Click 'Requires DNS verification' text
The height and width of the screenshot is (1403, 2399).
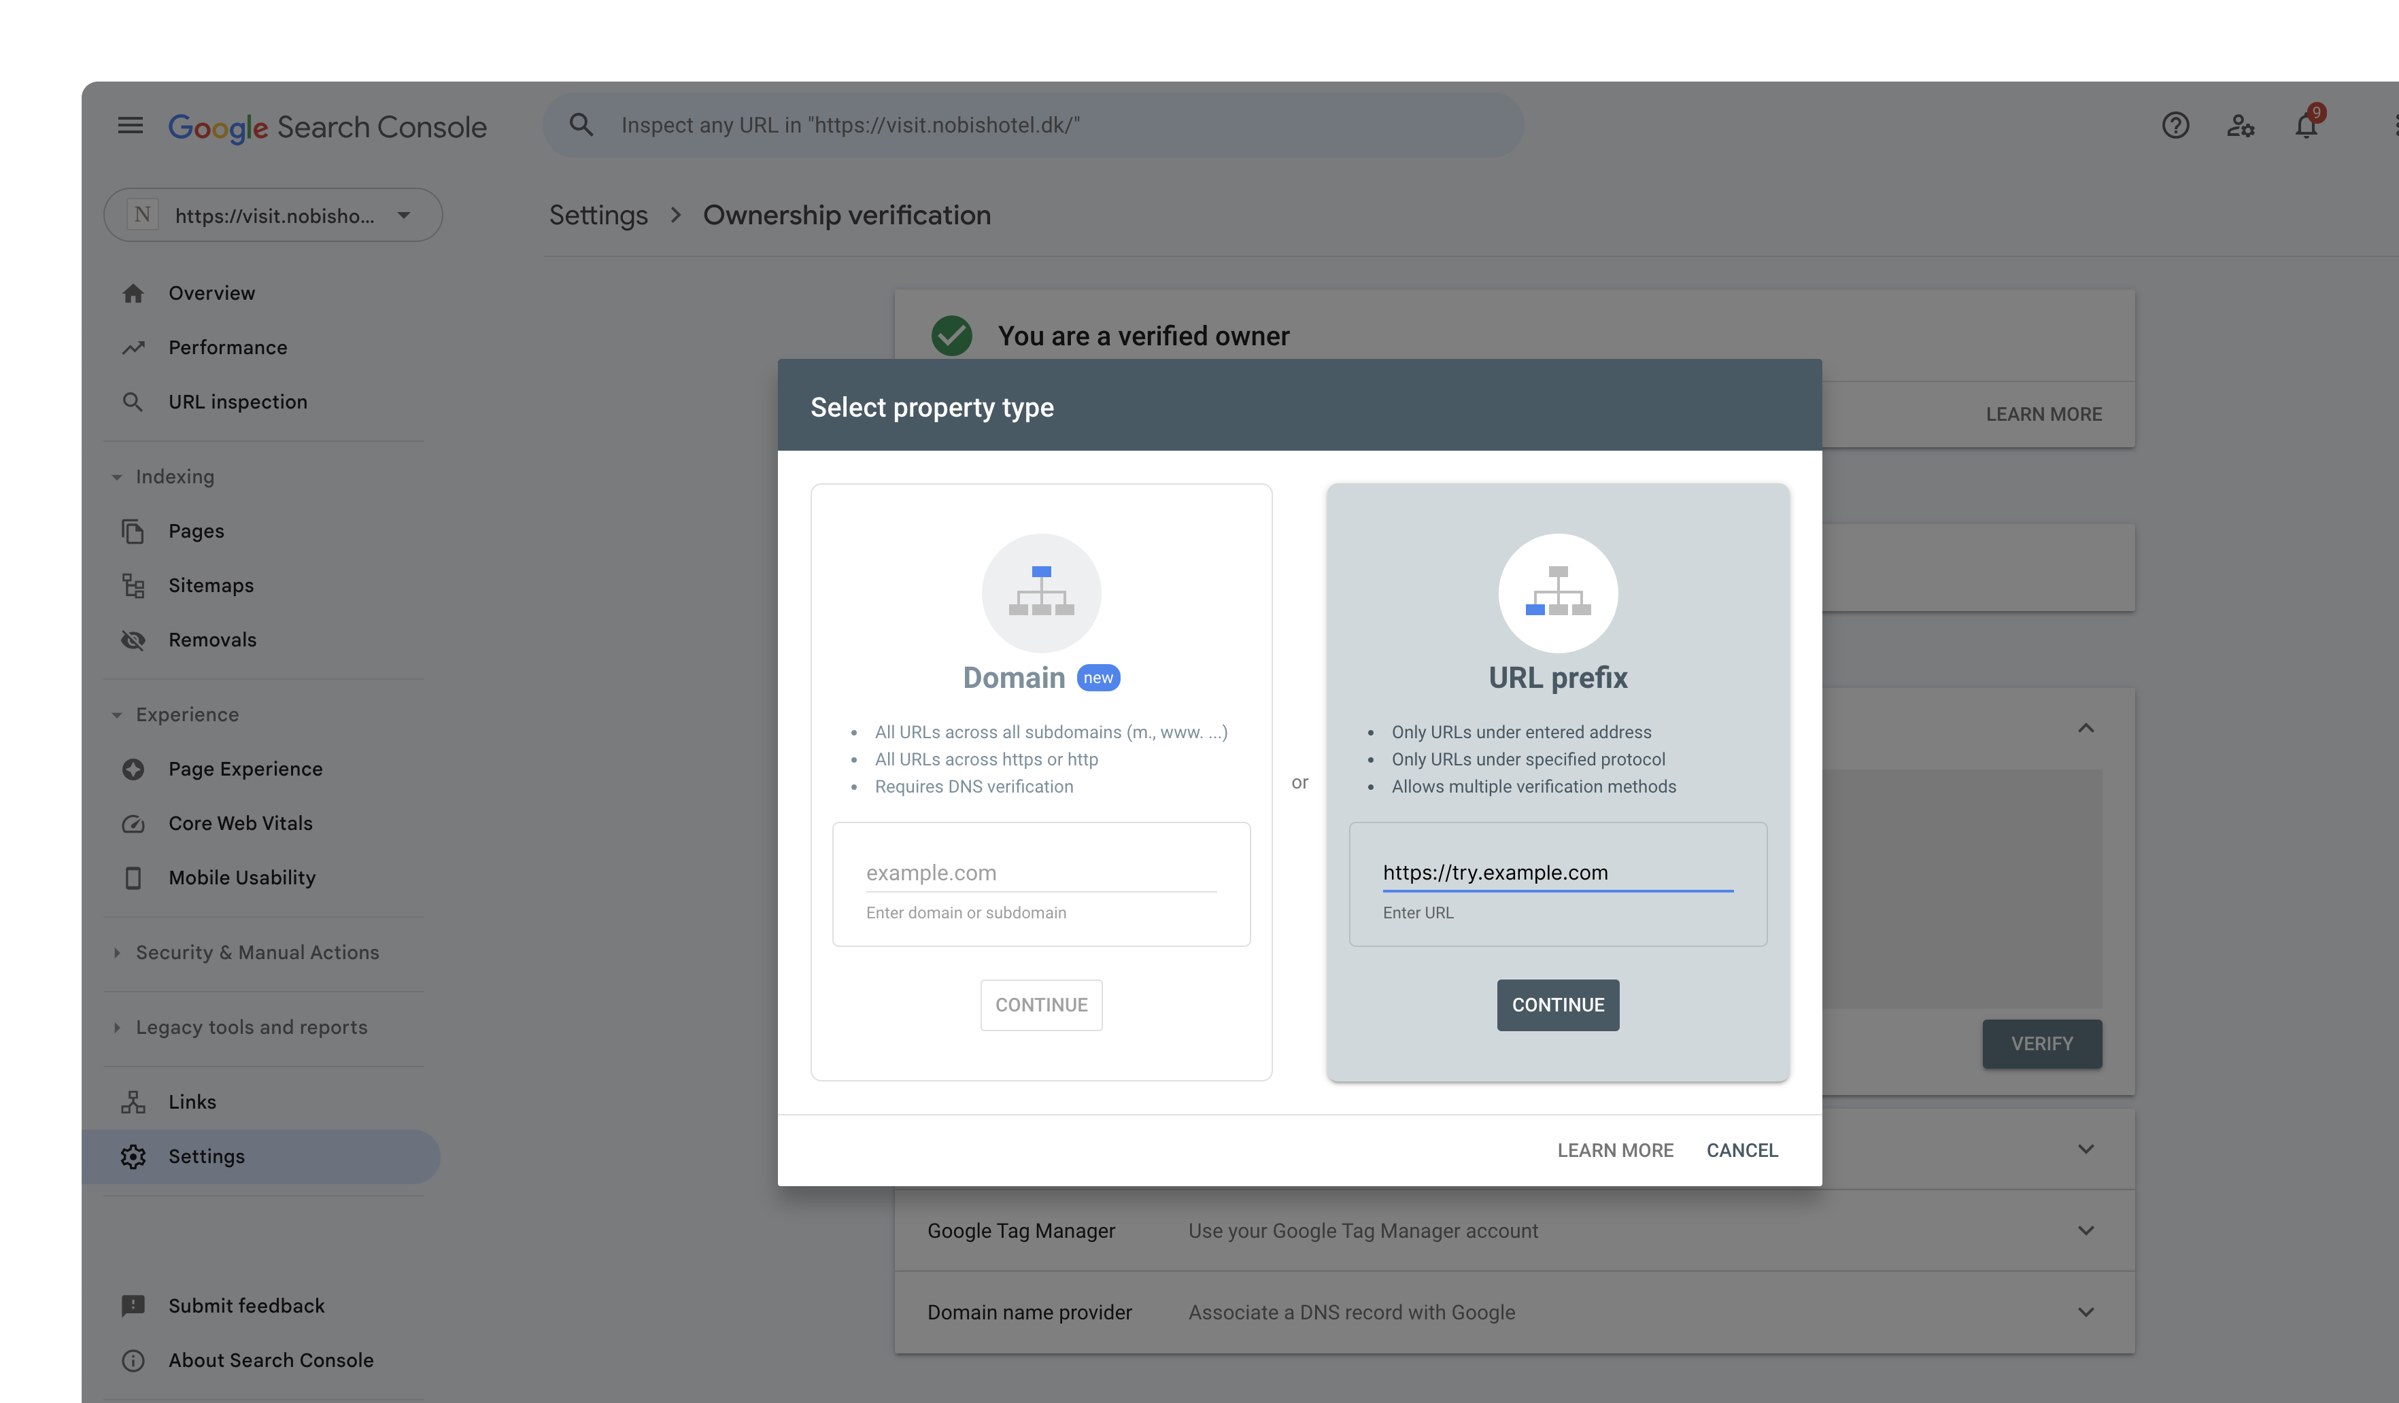point(974,786)
